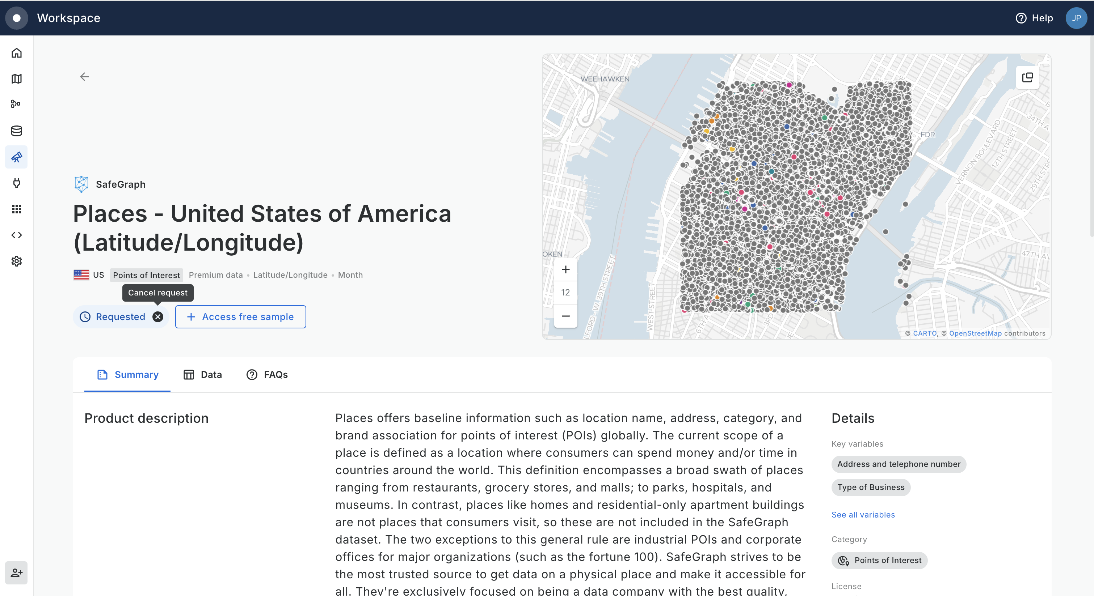Zoom in on the map preview

(x=565, y=269)
